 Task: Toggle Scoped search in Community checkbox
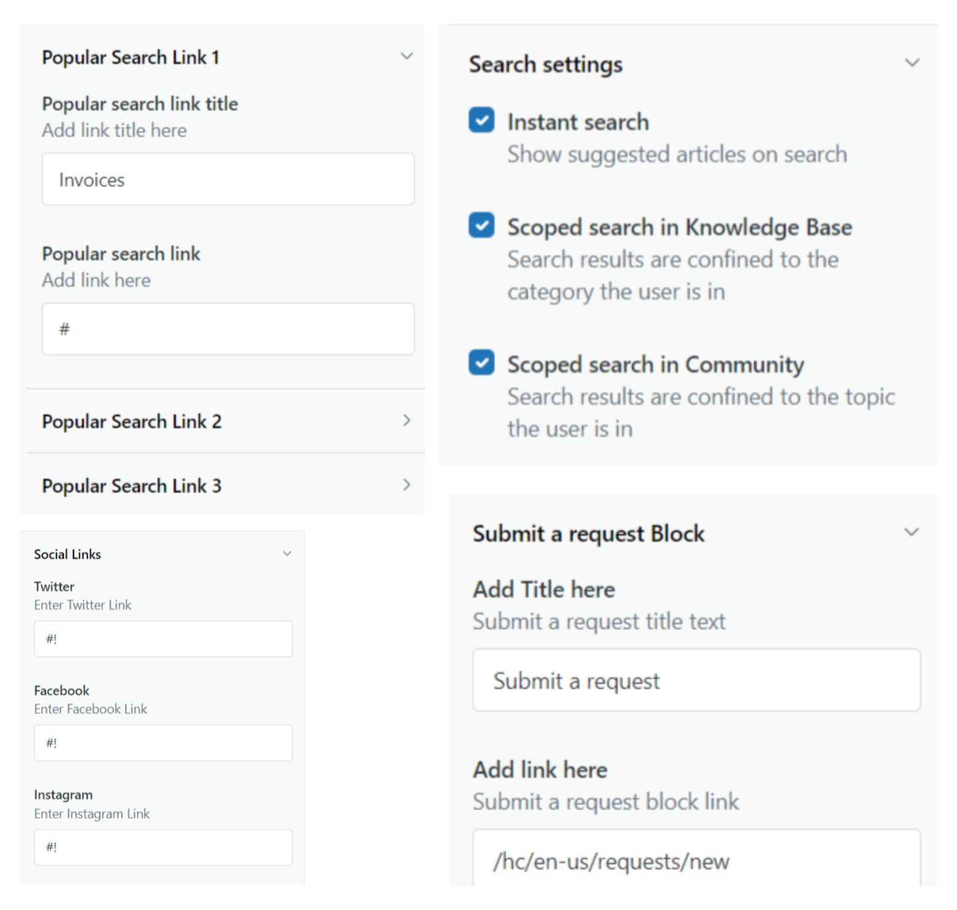[482, 363]
